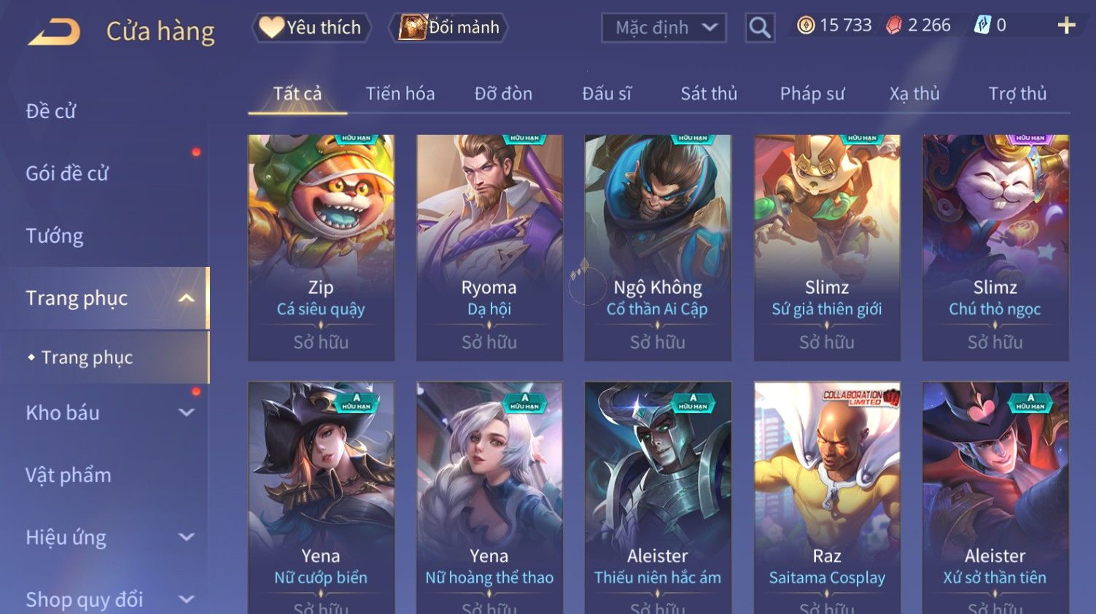Collapse the Trang phục sidebar section
Viewport: 1096px width, 614px height.
pyautogui.click(x=187, y=298)
